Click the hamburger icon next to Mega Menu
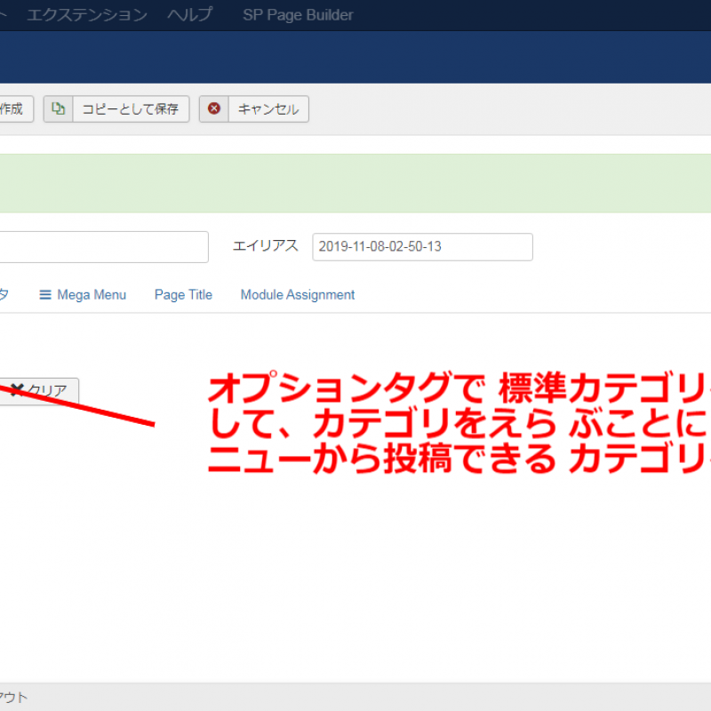This screenshot has width=711, height=711. [45, 295]
